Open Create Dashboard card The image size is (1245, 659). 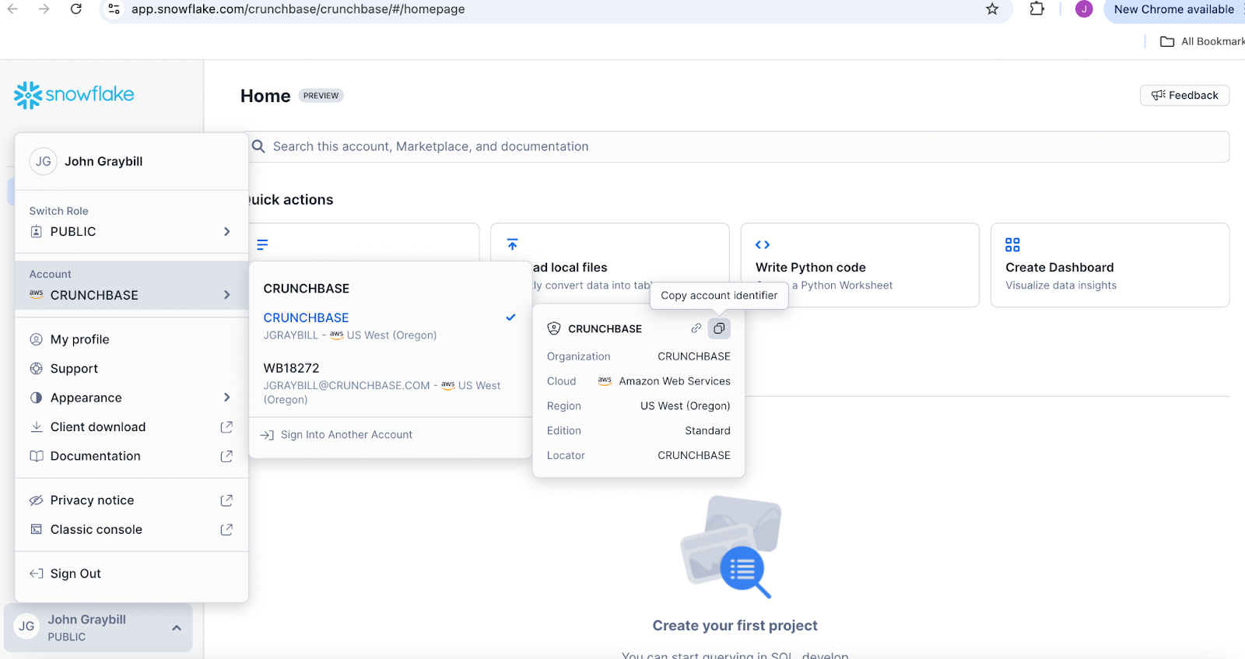[1110, 265]
